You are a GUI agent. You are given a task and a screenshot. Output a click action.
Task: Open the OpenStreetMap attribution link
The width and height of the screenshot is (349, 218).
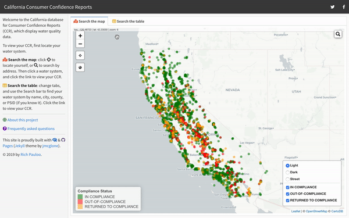316,212
